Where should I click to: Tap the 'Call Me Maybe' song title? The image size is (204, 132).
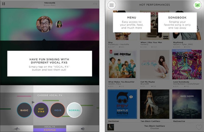pos(148,82)
